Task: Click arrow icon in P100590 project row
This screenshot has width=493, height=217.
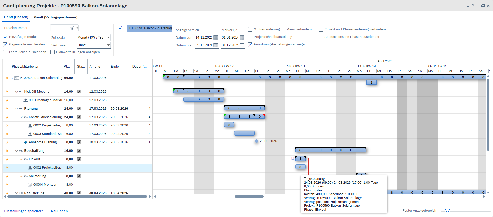Action: coord(7,78)
